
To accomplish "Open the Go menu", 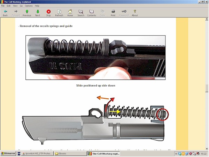I will click(x=21, y=6).
